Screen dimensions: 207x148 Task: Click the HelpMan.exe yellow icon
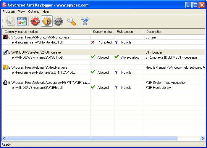[5, 67]
